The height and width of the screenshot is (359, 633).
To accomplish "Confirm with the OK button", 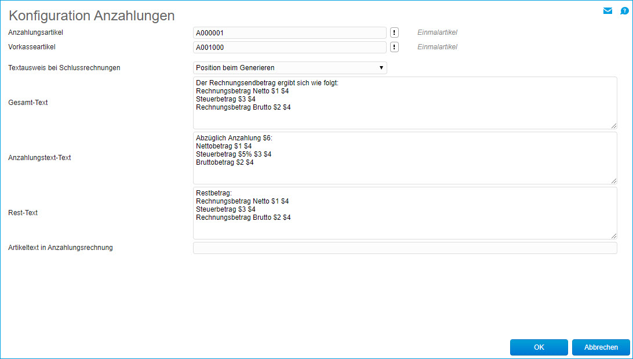I will 539,347.
